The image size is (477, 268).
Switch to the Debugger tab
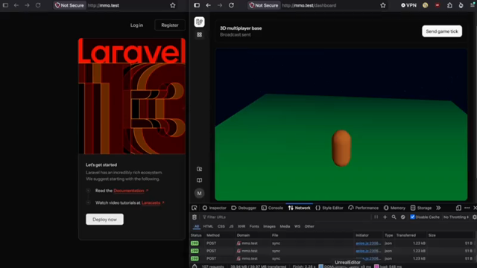pos(244,208)
